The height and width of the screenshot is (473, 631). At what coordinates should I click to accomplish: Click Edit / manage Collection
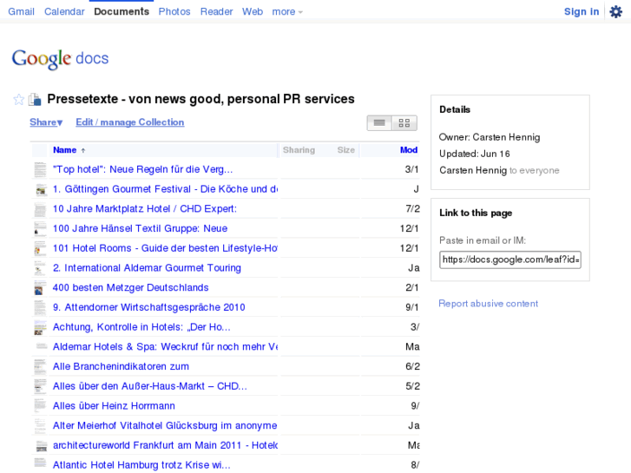pyautogui.click(x=130, y=122)
